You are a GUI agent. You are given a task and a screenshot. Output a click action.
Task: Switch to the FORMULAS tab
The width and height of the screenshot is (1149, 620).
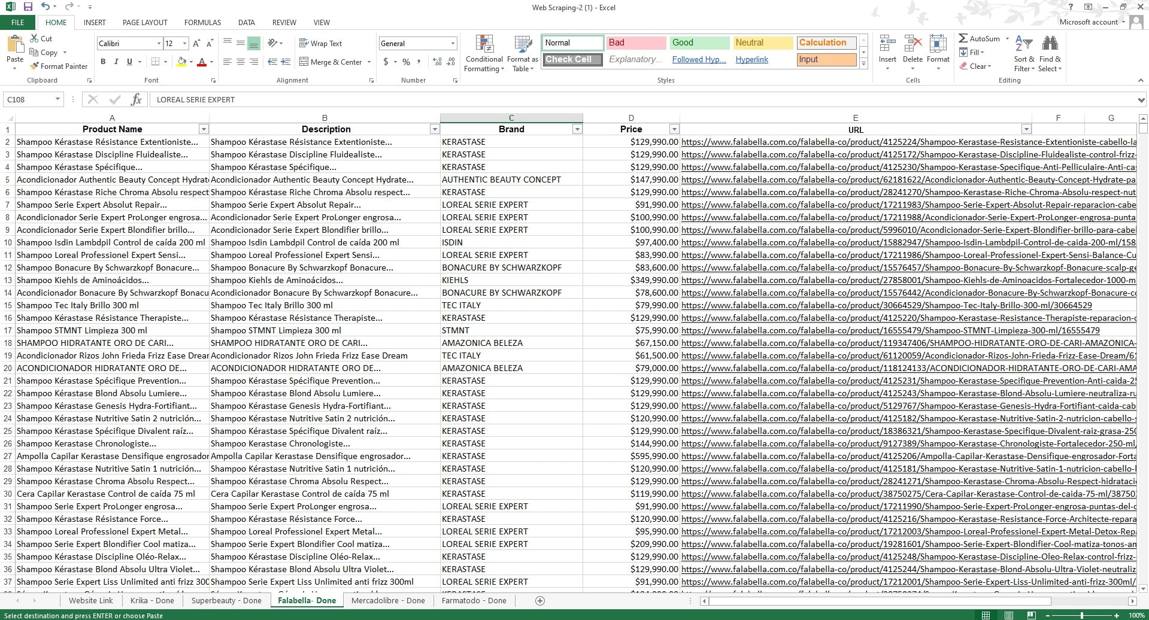click(x=202, y=22)
